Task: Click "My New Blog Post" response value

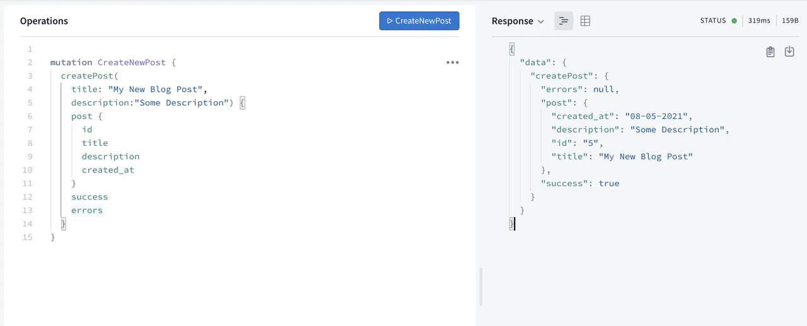Action: click(646, 156)
